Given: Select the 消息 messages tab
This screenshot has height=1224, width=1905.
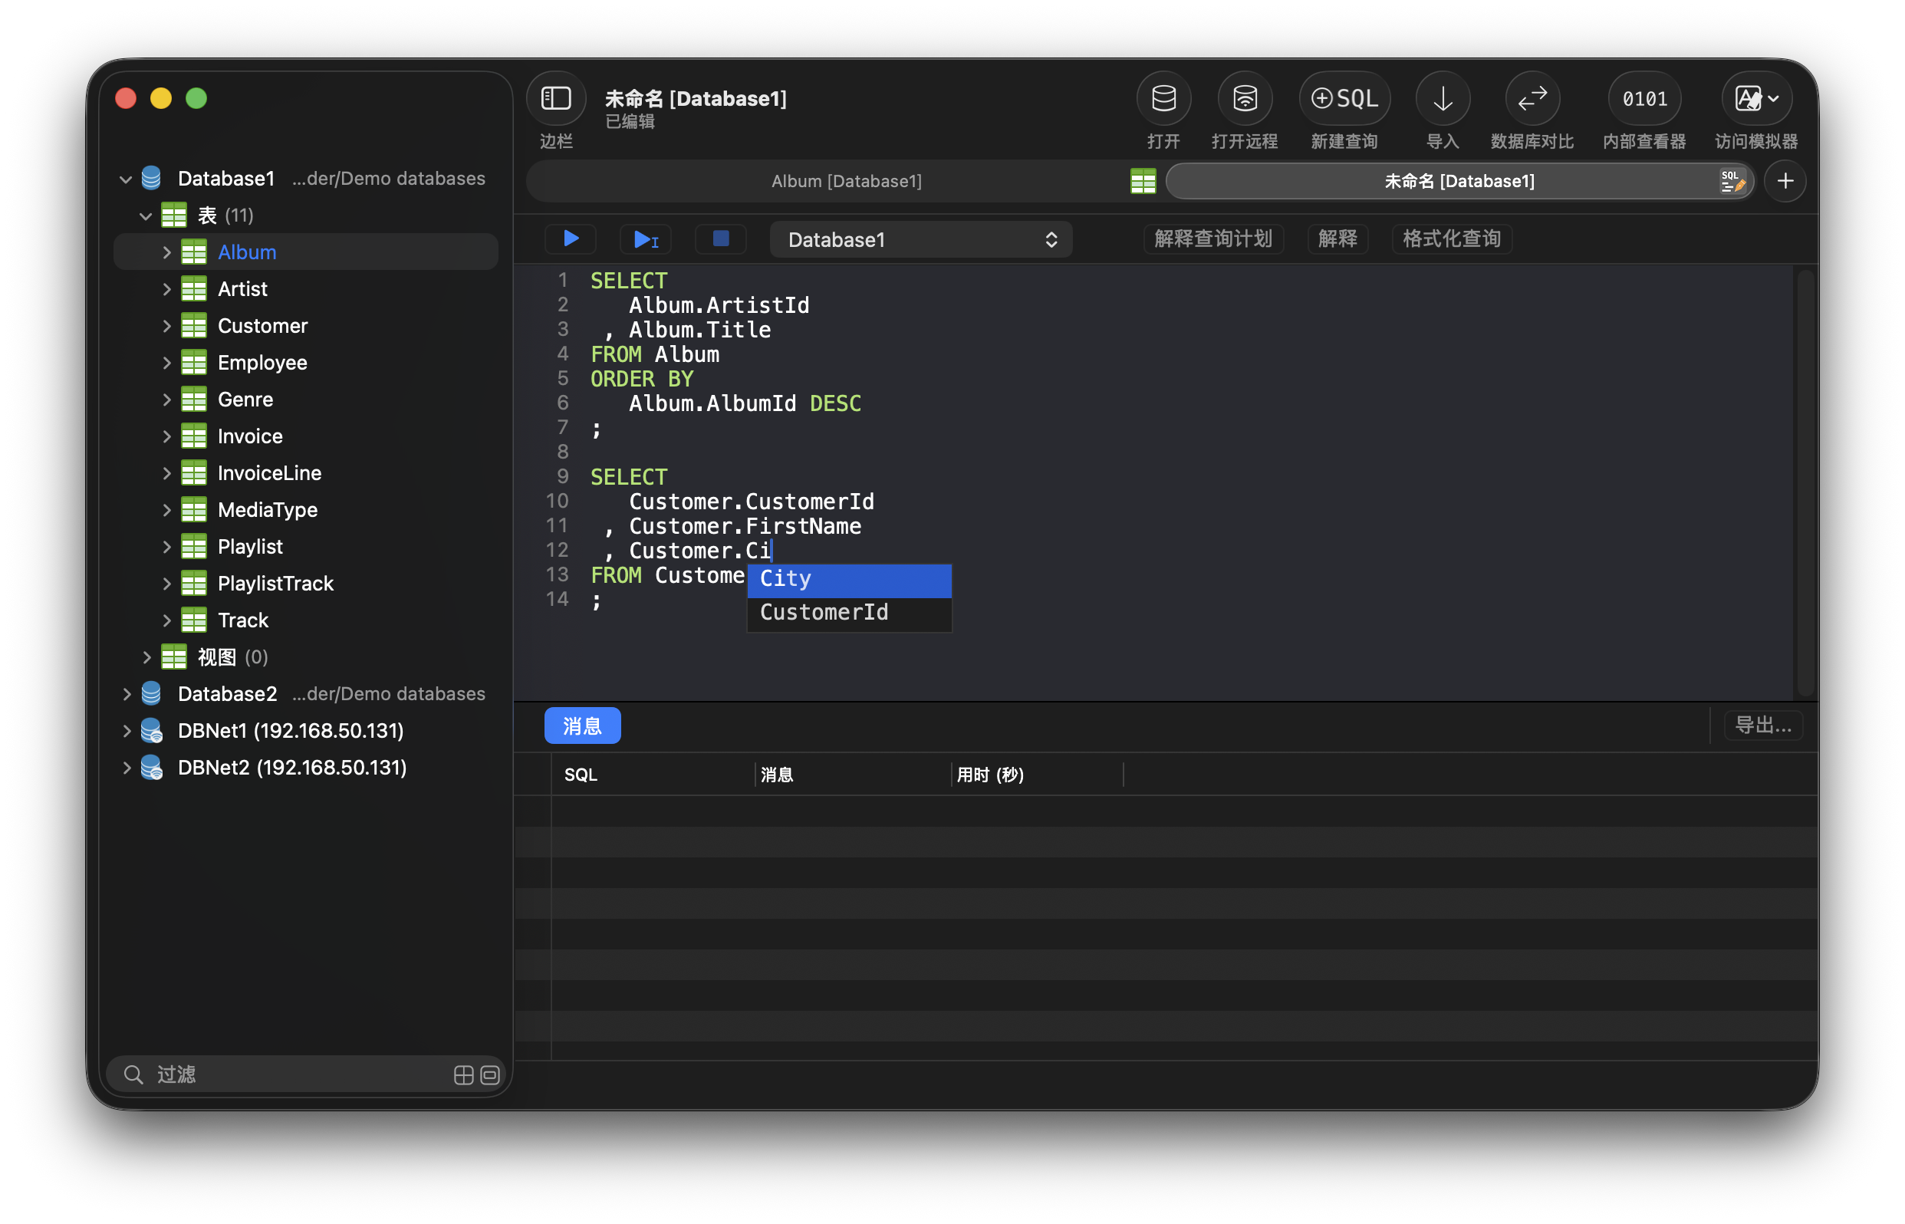Looking at the screenshot, I should [582, 725].
